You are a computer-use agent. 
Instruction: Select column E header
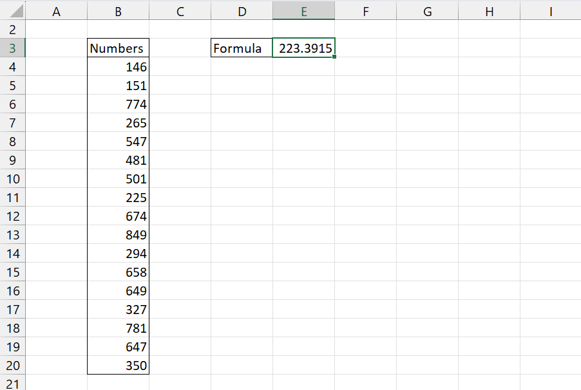click(x=303, y=10)
